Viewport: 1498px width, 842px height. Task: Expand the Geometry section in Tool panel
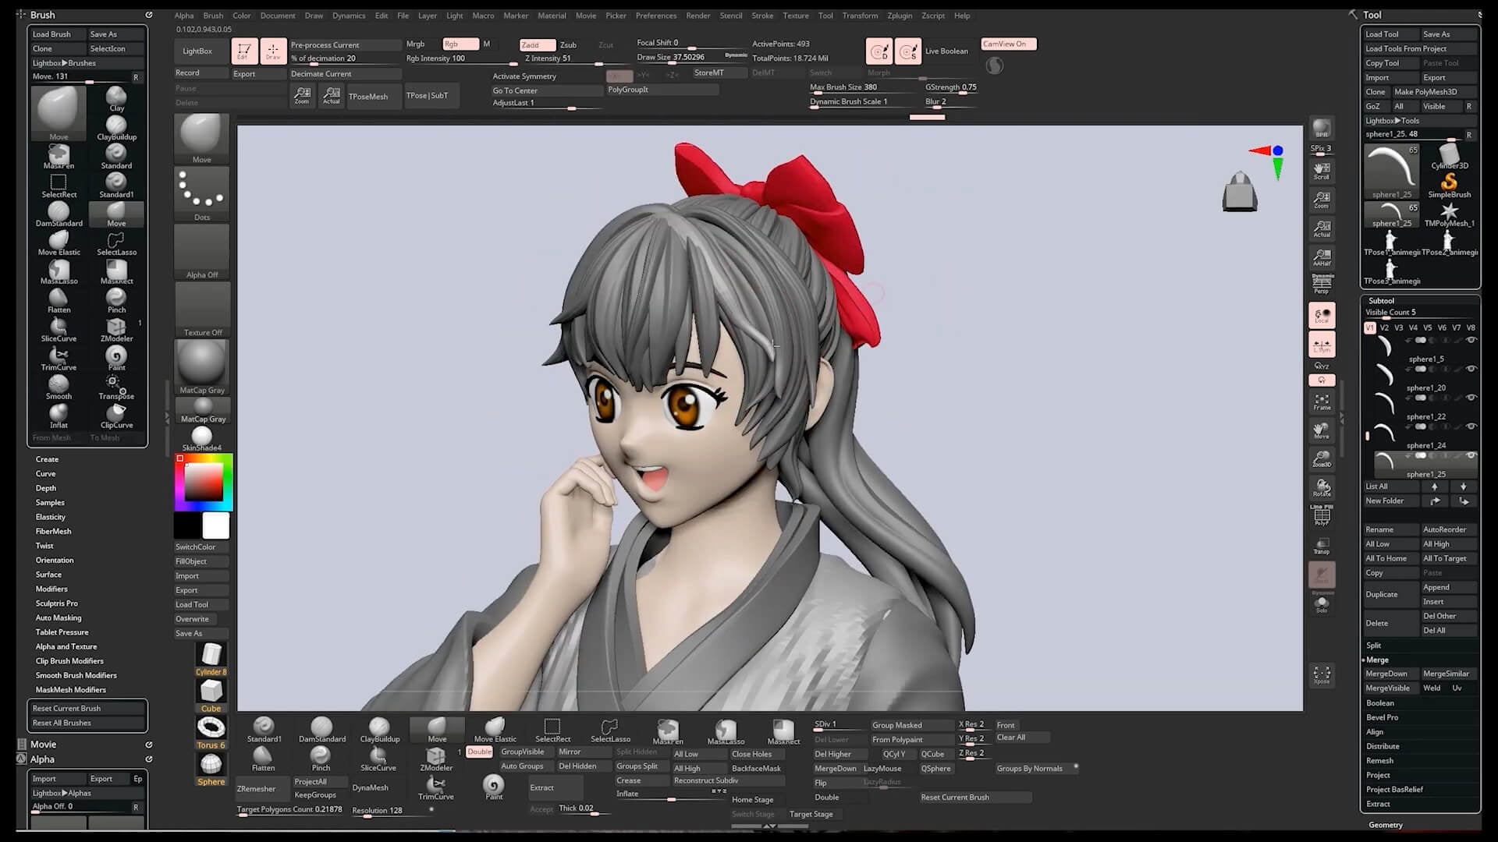point(1385,825)
